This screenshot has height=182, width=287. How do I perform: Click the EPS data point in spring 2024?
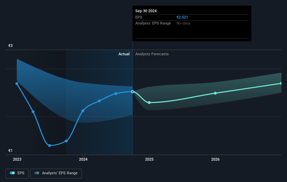(99, 101)
